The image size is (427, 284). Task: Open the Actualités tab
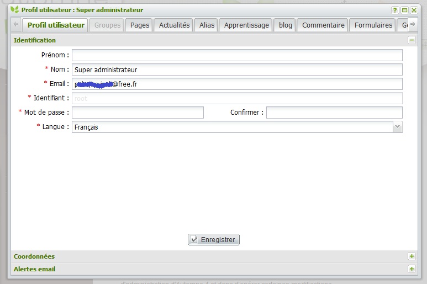click(174, 25)
